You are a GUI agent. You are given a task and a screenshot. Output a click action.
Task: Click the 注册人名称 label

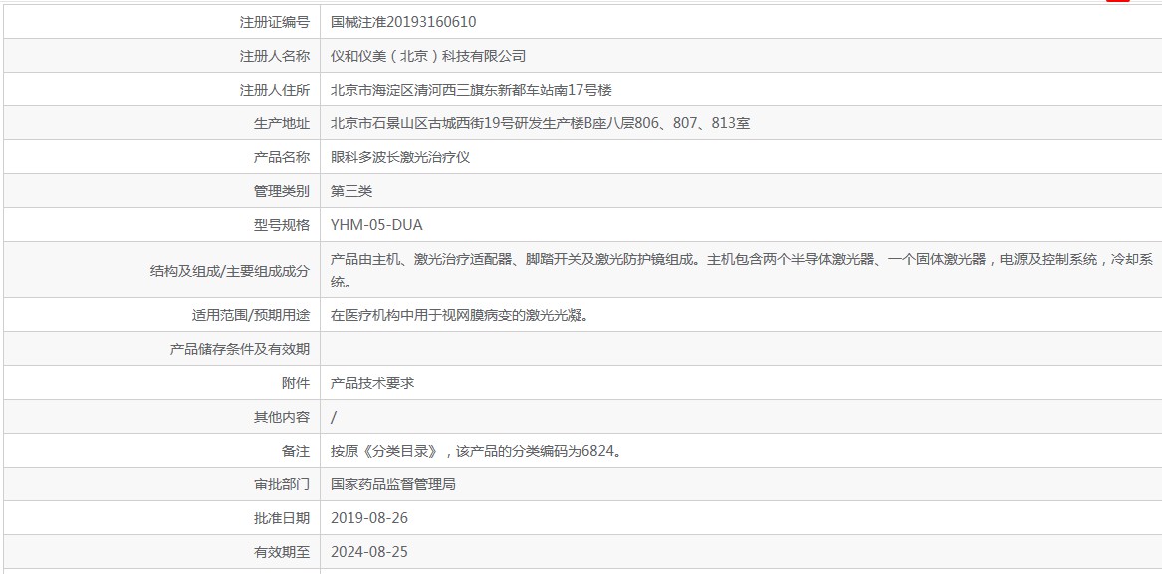(274, 57)
